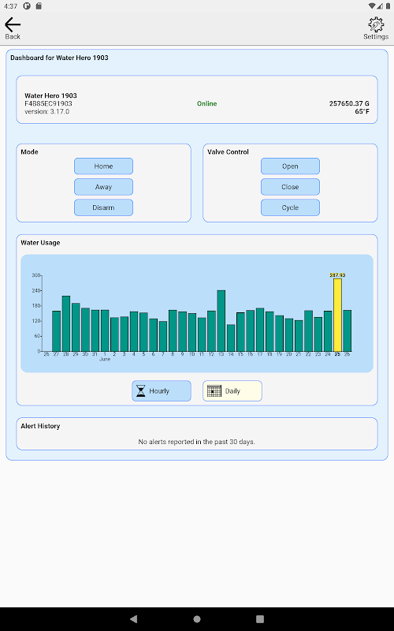Click the June month label under chart
Image resolution: width=394 pixels, height=631 pixels.
[x=105, y=360]
